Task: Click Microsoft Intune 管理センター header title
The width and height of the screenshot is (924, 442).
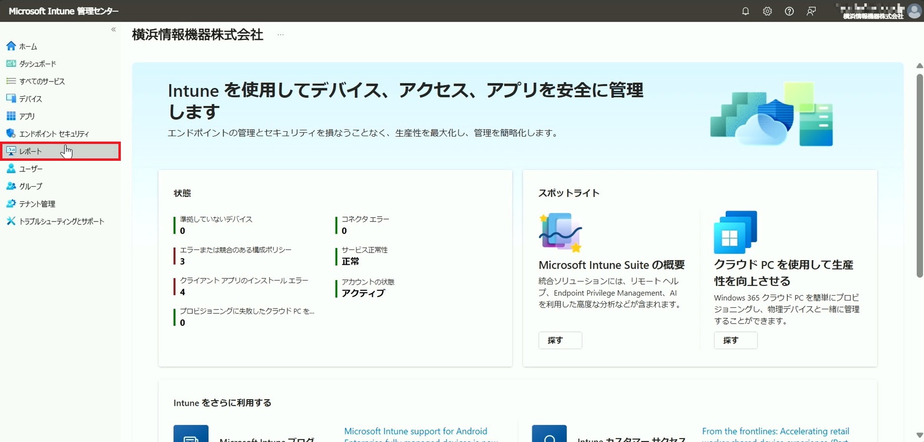Action: (x=64, y=11)
